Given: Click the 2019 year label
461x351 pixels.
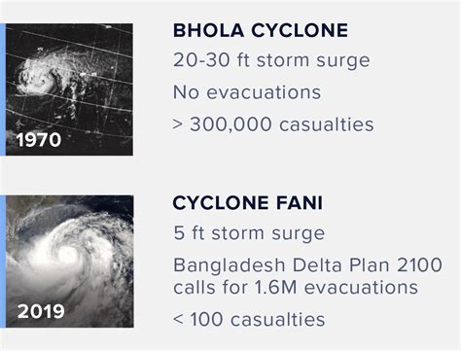Looking at the screenshot, I should tap(41, 311).
